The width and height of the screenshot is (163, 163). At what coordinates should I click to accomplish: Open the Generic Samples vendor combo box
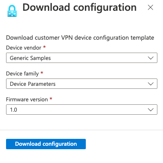coord(81,58)
